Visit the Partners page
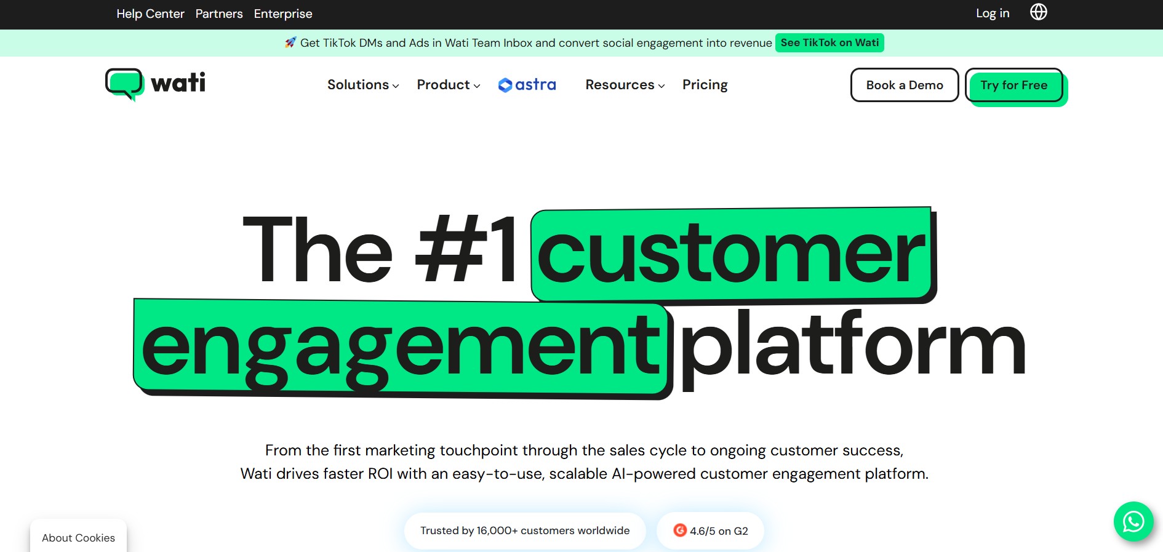Screen dimensions: 1163x552 tap(219, 14)
